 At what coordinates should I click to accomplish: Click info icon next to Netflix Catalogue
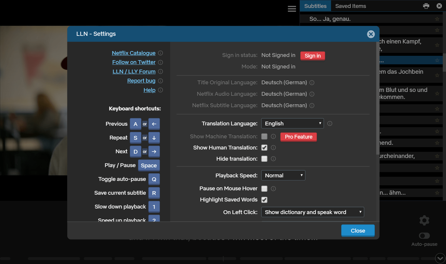[160, 53]
